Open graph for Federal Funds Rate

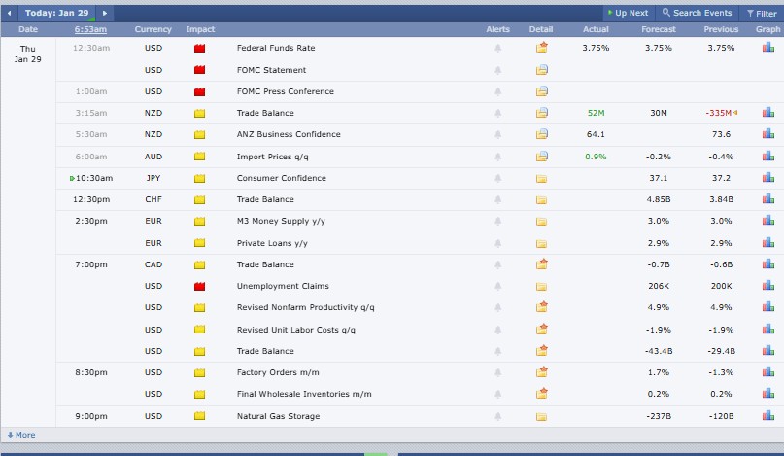(767, 48)
